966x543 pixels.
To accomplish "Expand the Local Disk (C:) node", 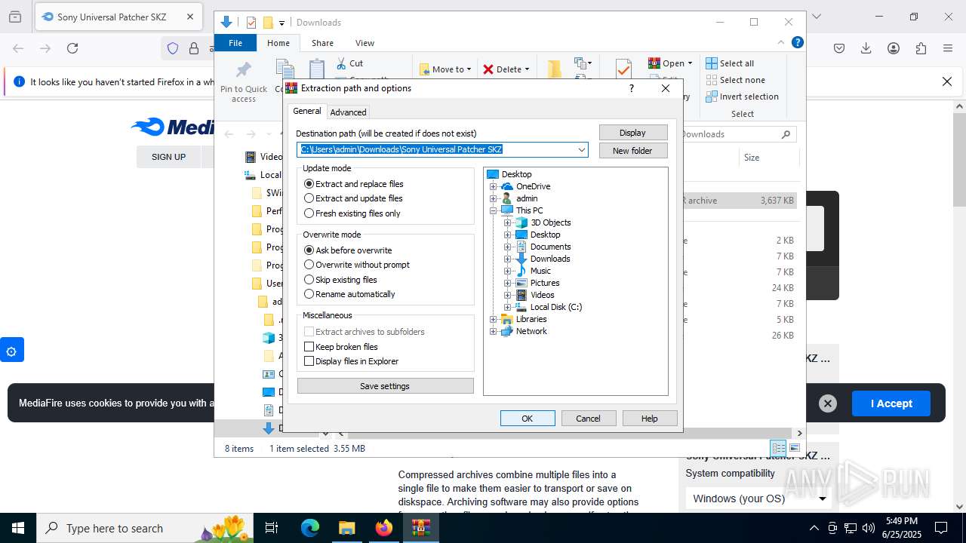I will click(x=507, y=307).
